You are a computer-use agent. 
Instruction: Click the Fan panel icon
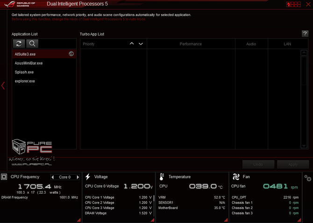click(x=236, y=177)
